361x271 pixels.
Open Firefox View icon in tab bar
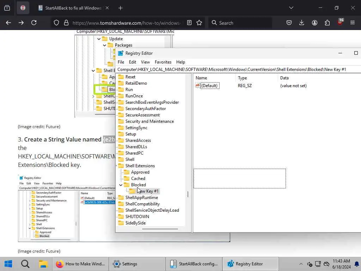7,8
